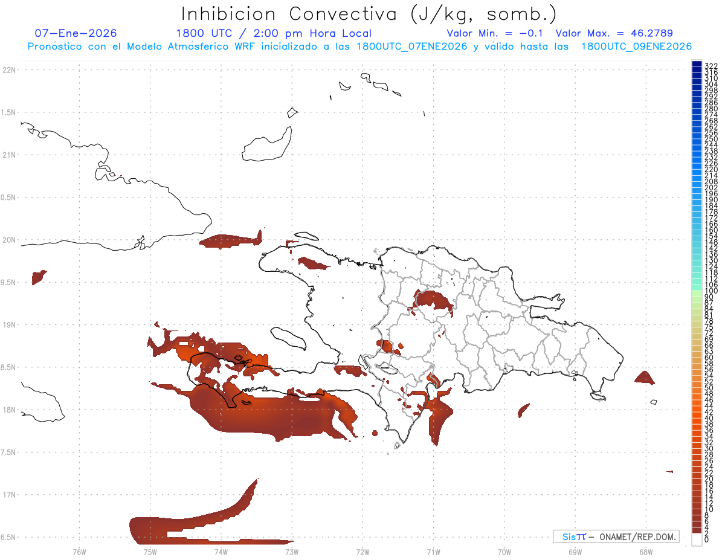The width and height of the screenshot is (725, 560).
Task: Click the triangular shaded patch near 68W
Action: click(645, 378)
